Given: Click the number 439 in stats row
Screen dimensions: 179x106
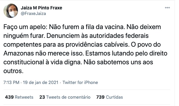Looking at the screenshot, I should point(9,97).
